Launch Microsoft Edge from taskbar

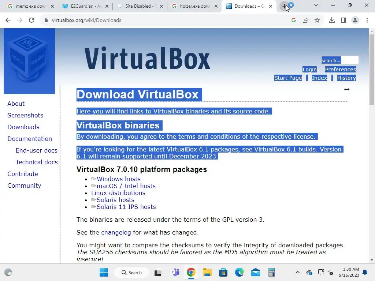pos(240,272)
